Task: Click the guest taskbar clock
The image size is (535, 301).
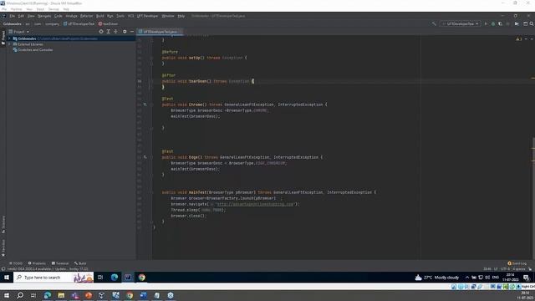Action: (x=511, y=277)
